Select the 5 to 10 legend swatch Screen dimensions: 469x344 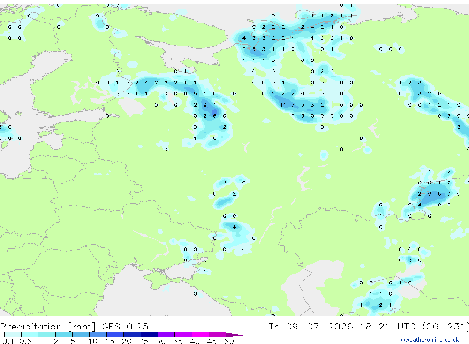click(81, 335)
